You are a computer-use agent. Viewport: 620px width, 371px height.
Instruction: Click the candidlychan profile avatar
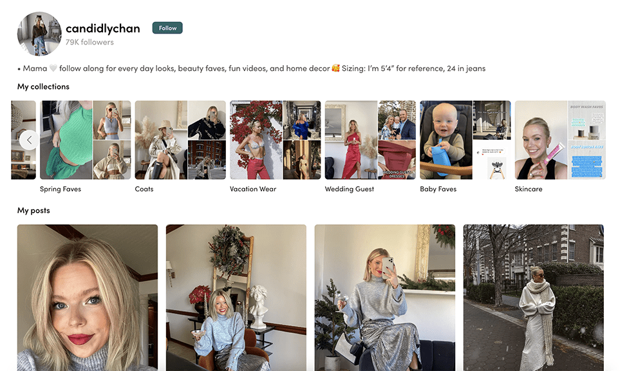(x=39, y=34)
